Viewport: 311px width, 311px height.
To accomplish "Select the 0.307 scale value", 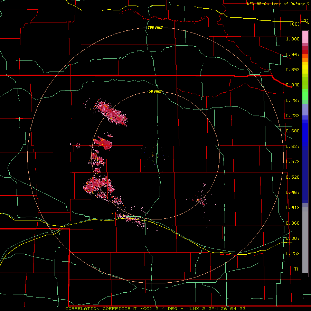I will coord(293,238).
